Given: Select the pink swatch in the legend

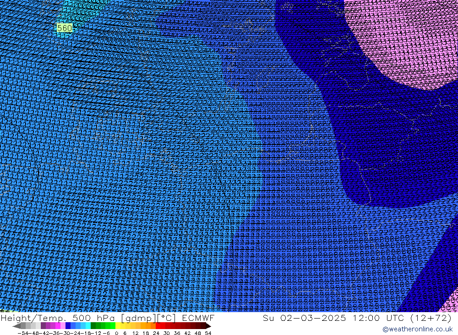Looking at the screenshot, I should pos(63,326).
